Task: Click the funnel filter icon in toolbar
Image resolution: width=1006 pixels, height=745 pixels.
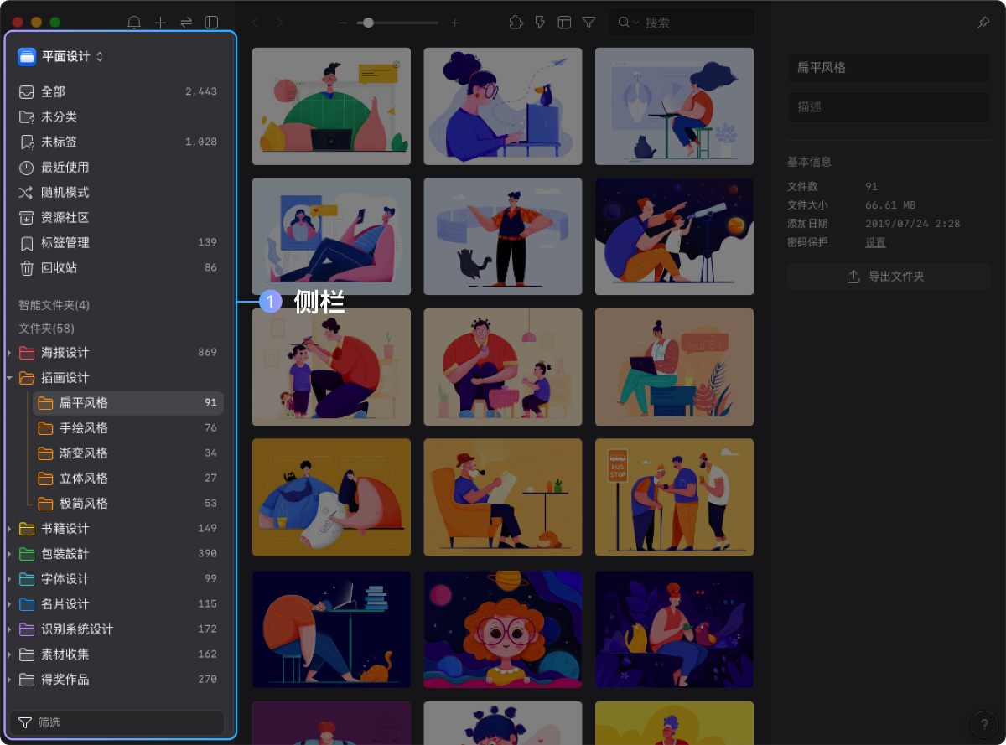Action: [589, 23]
